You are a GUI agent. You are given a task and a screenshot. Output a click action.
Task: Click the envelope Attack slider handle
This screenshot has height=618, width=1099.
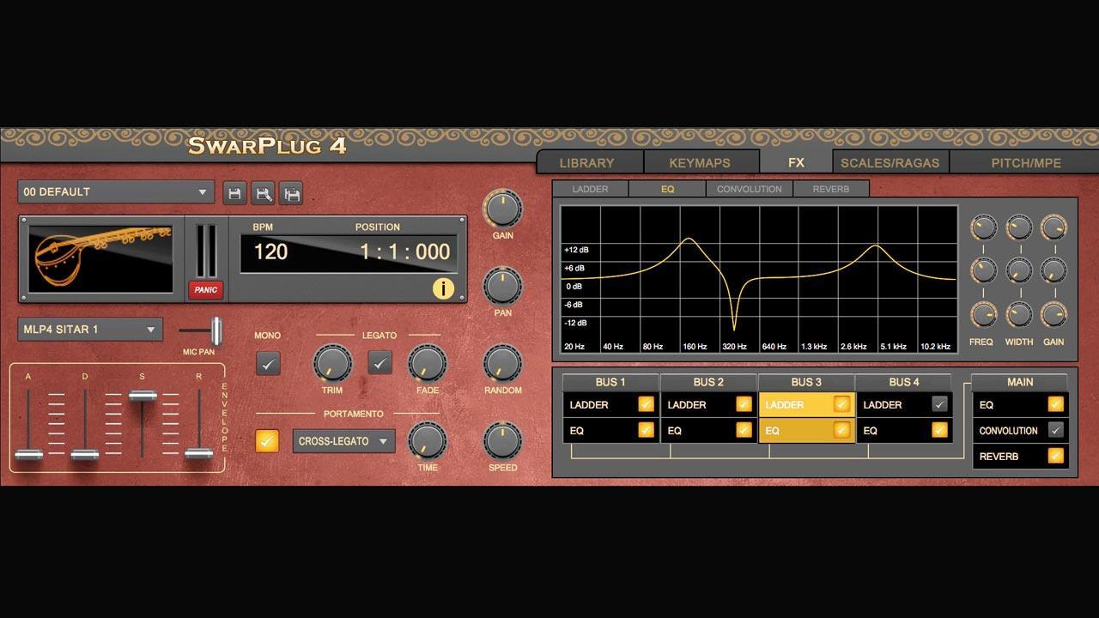point(28,454)
